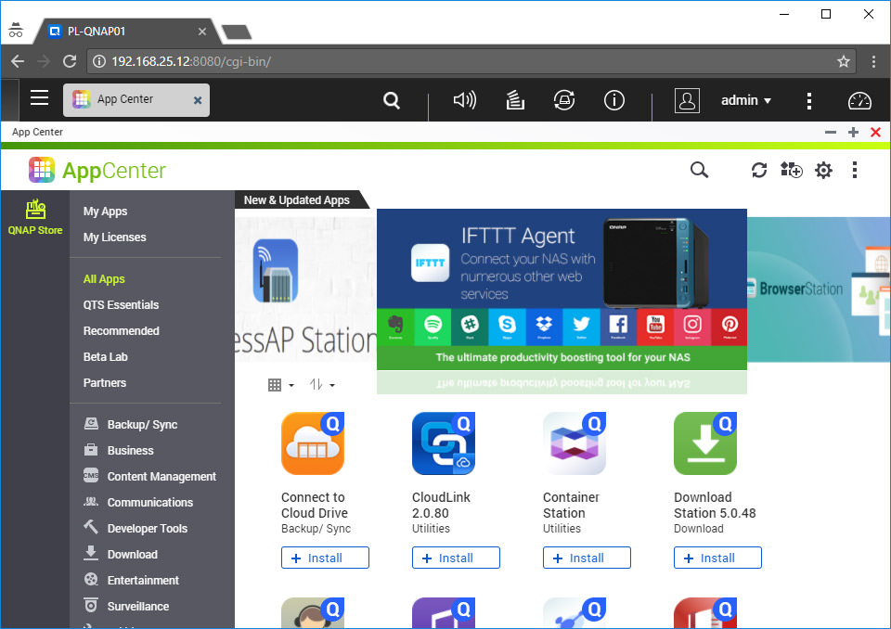The height and width of the screenshot is (629, 891).
Task: Click the QTS desktop search magnifier icon
Action: [392, 100]
